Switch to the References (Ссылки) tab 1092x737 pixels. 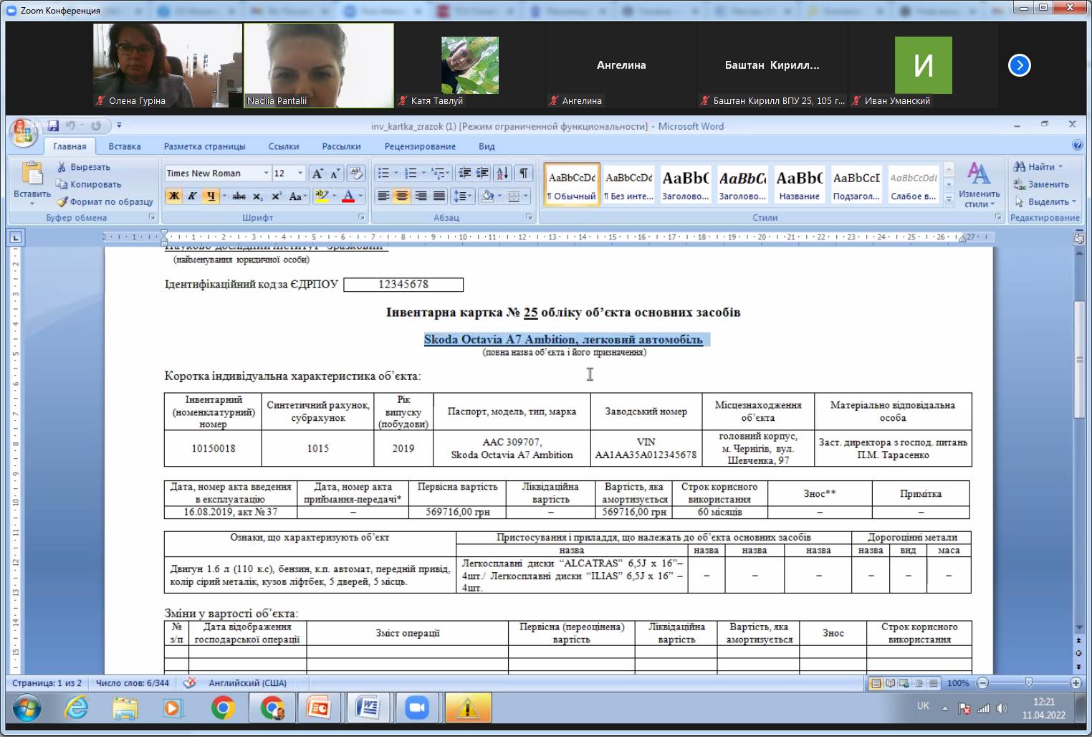click(x=284, y=146)
